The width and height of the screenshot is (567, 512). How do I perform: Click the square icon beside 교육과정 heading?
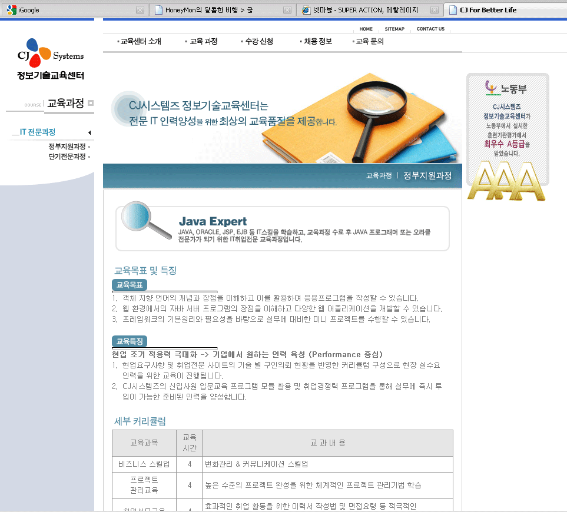(x=91, y=103)
